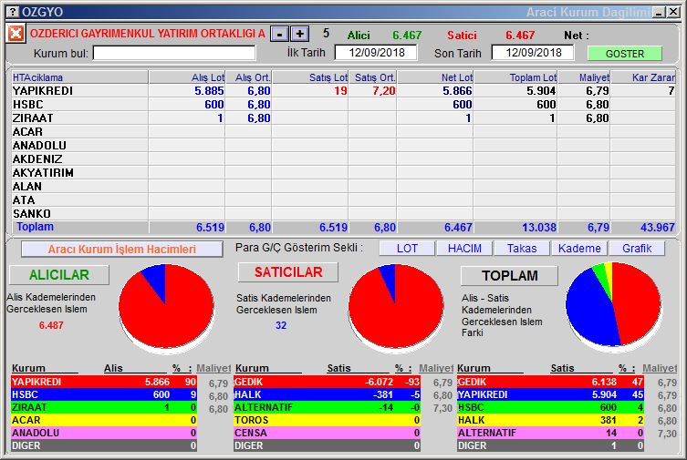Sort by Kar Zarar column header
The width and height of the screenshot is (687, 460).
click(x=643, y=77)
